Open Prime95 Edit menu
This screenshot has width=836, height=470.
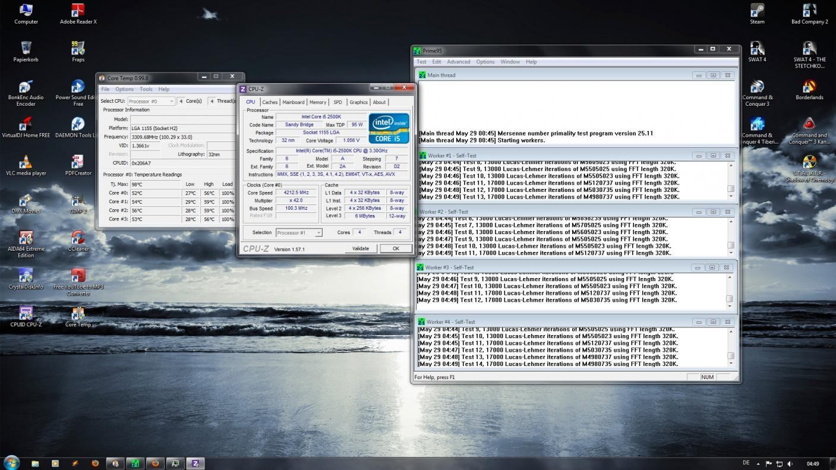click(x=437, y=62)
